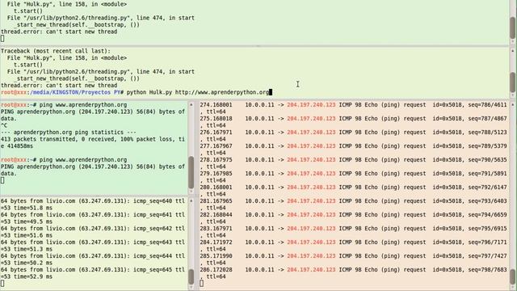Click 'seq=798/7683' value in capture pane

[x=488, y=269]
